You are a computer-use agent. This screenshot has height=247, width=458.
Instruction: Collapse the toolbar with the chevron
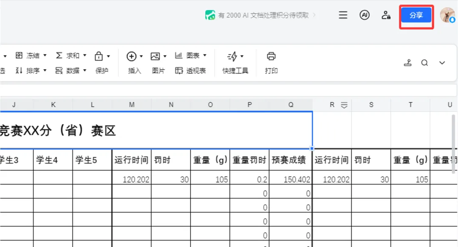pyautogui.click(x=442, y=63)
